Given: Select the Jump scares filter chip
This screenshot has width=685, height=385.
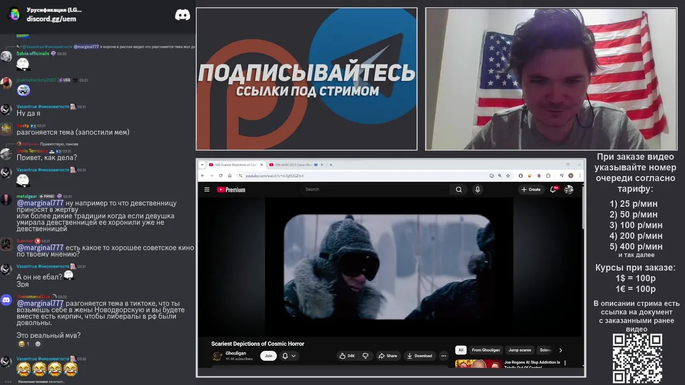Looking at the screenshot, I should [x=520, y=350].
